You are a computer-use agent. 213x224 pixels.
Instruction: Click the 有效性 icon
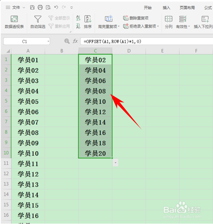(x=183, y=19)
